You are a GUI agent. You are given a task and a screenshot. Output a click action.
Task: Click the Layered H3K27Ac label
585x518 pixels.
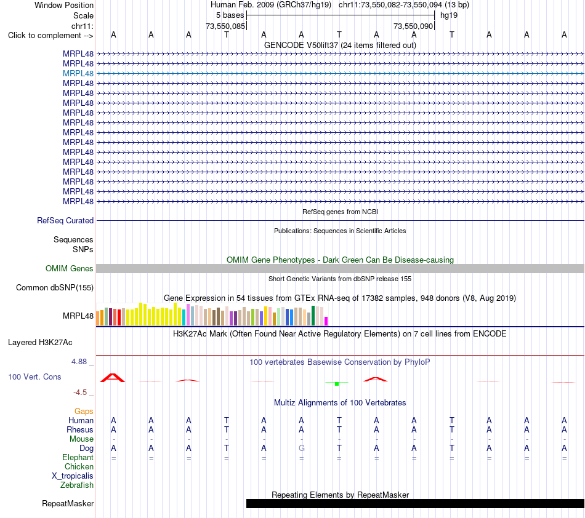pyautogui.click(x=40, y=343)
